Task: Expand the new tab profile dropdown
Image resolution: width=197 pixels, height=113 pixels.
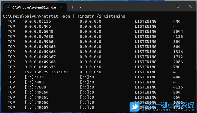Action: 81,7
